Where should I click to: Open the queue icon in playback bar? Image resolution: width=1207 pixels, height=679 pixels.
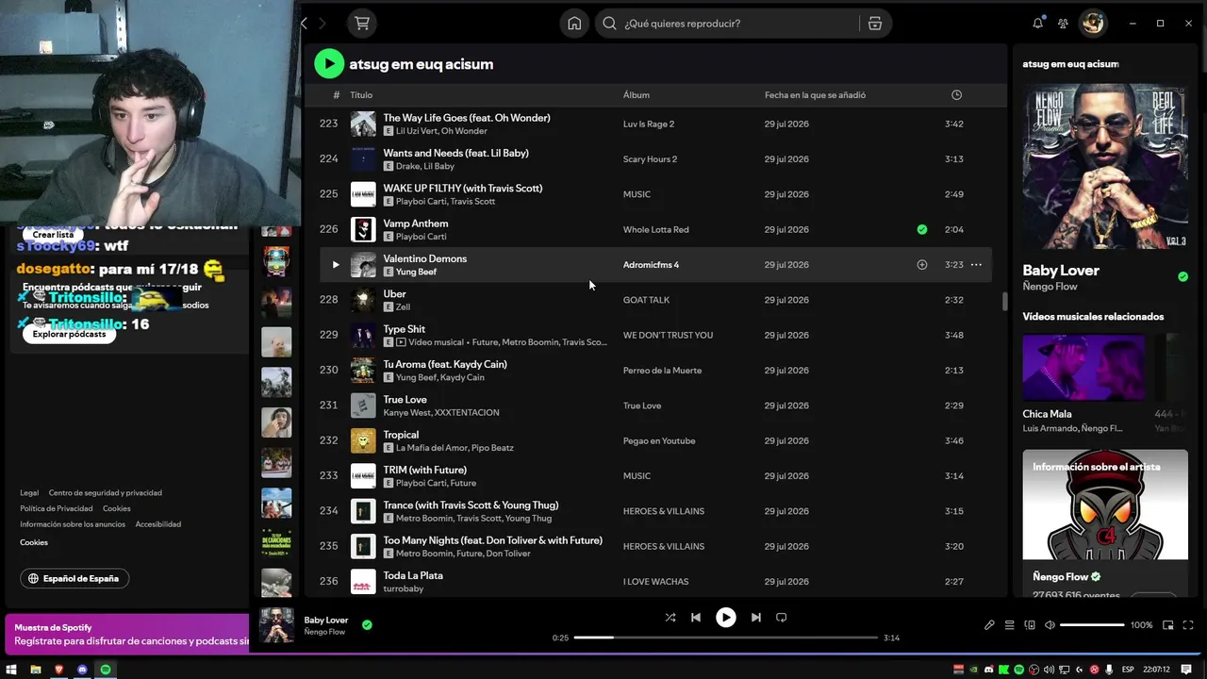coord(1009,625)
